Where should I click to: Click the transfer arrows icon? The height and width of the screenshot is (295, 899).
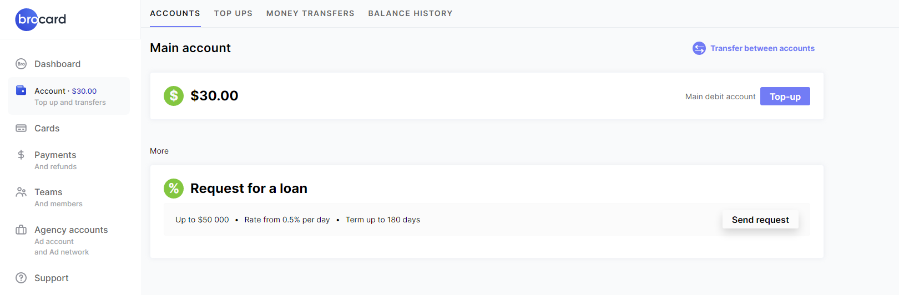click(x=699, y=48)
